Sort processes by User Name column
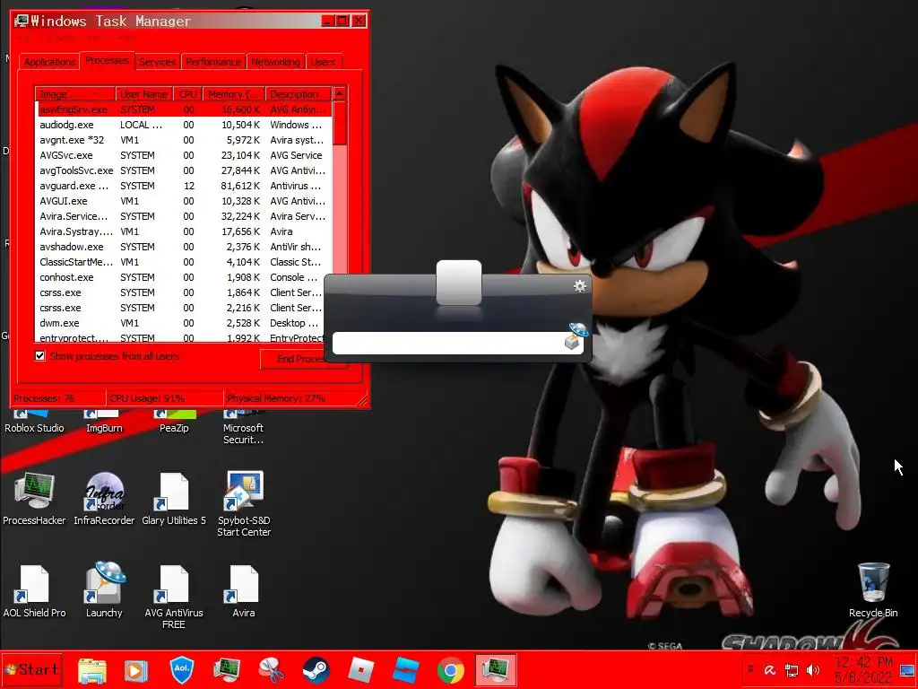The width and height of the screenshot is (918, 689). tap(144, 93)
